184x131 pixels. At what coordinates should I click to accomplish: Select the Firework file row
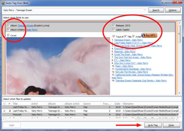(90, 114)
